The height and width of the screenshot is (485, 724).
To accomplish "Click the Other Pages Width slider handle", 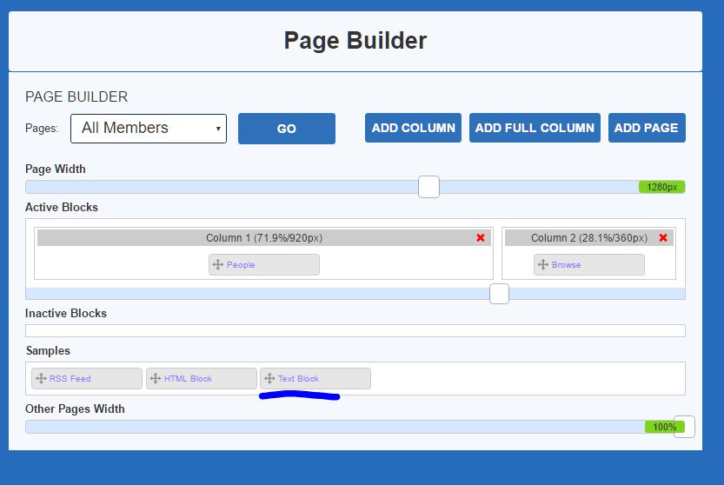I will point(684,427).
